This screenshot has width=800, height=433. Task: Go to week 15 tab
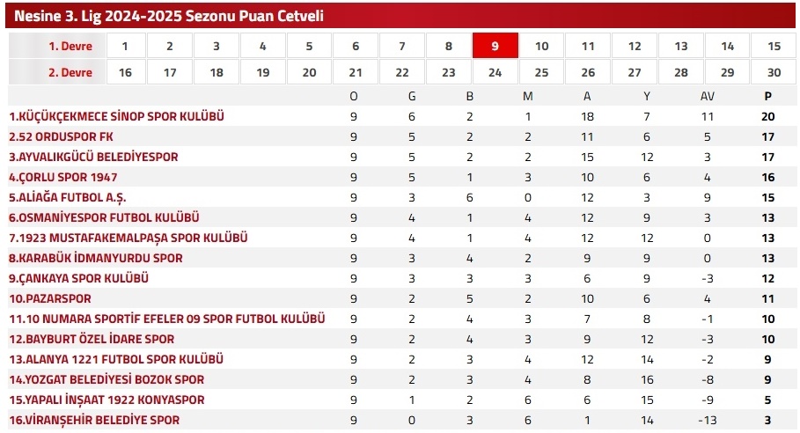[x=774, y=46]
